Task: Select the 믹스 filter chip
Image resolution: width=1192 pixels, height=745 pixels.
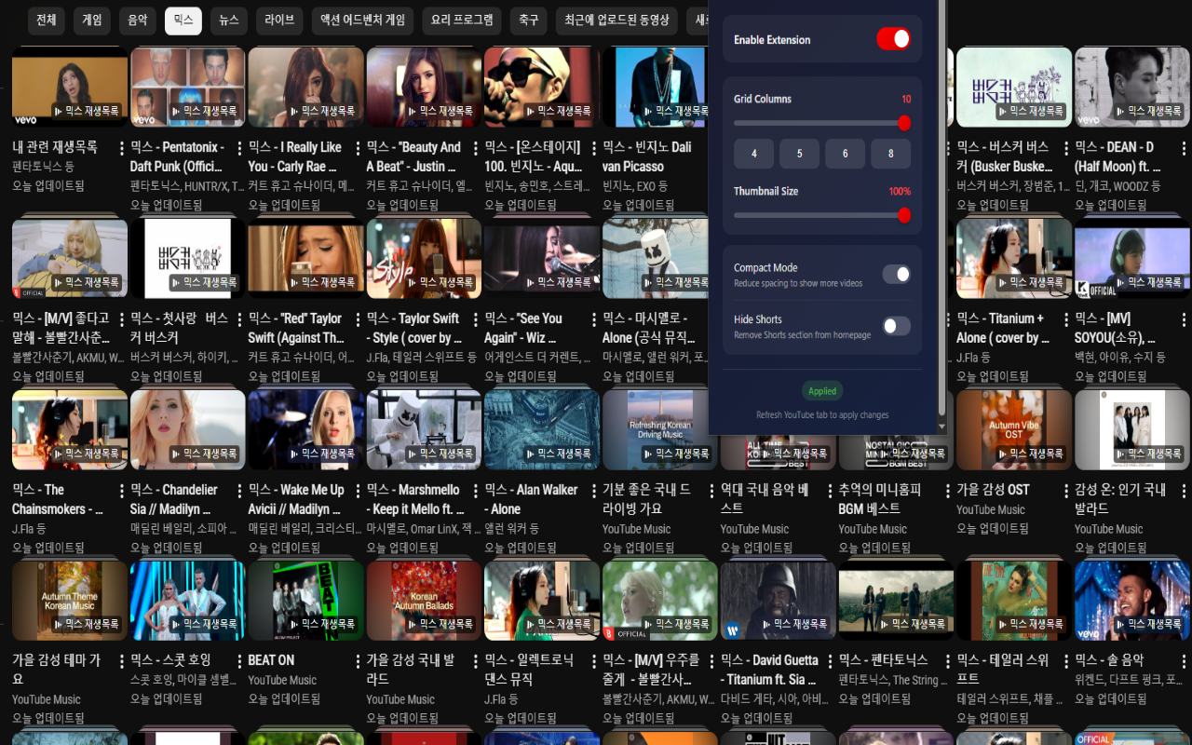Action: point(183,20)
